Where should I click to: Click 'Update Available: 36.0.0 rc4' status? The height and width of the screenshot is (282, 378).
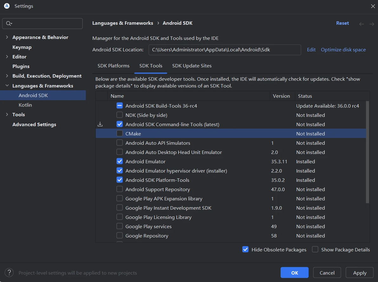[x=327, y=106]
